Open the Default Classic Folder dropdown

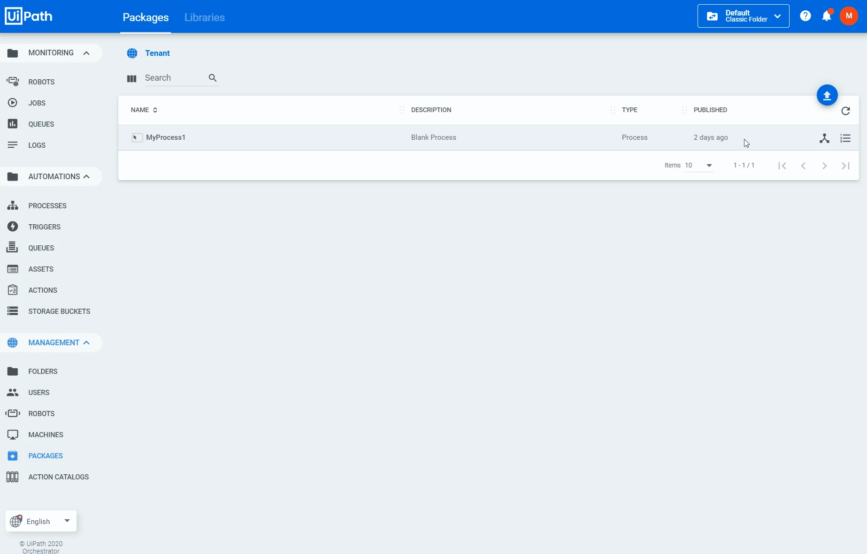coord(743,16)
